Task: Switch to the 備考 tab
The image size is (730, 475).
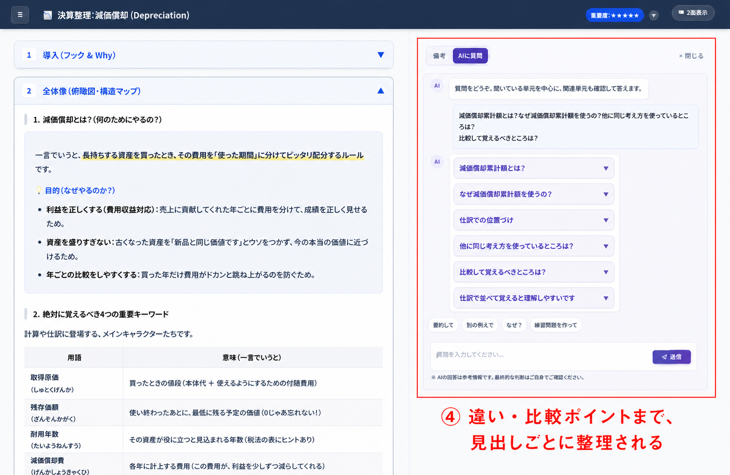Action: click(x=439, y=56)
